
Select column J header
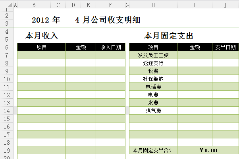(225, 5)
